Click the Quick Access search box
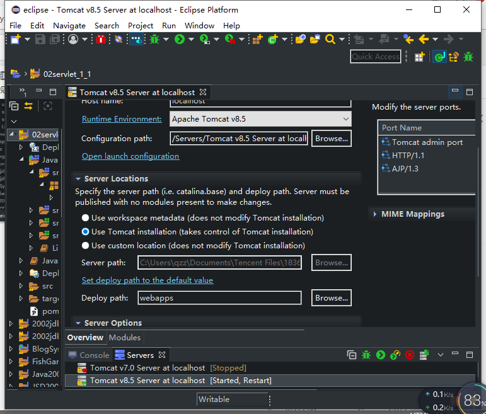The width and height of the screenshot is (486, 414). (x=375, y=57)
